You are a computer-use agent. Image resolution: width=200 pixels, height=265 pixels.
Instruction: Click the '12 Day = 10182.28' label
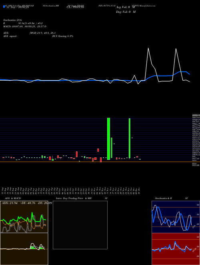point(18,7)
